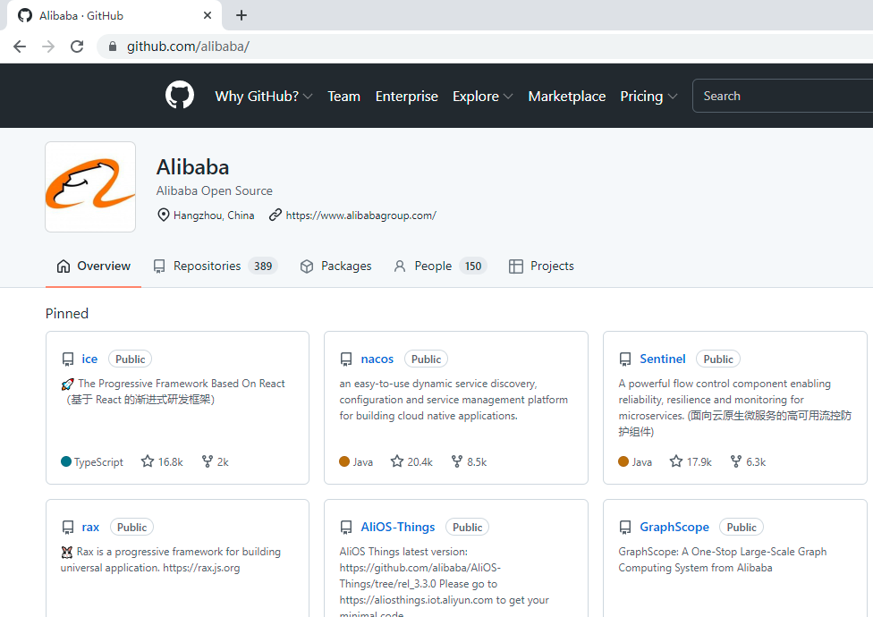Click the Alibaba organization name heading
The height and width of the screenshot is (617, 873).
[192, 167]
